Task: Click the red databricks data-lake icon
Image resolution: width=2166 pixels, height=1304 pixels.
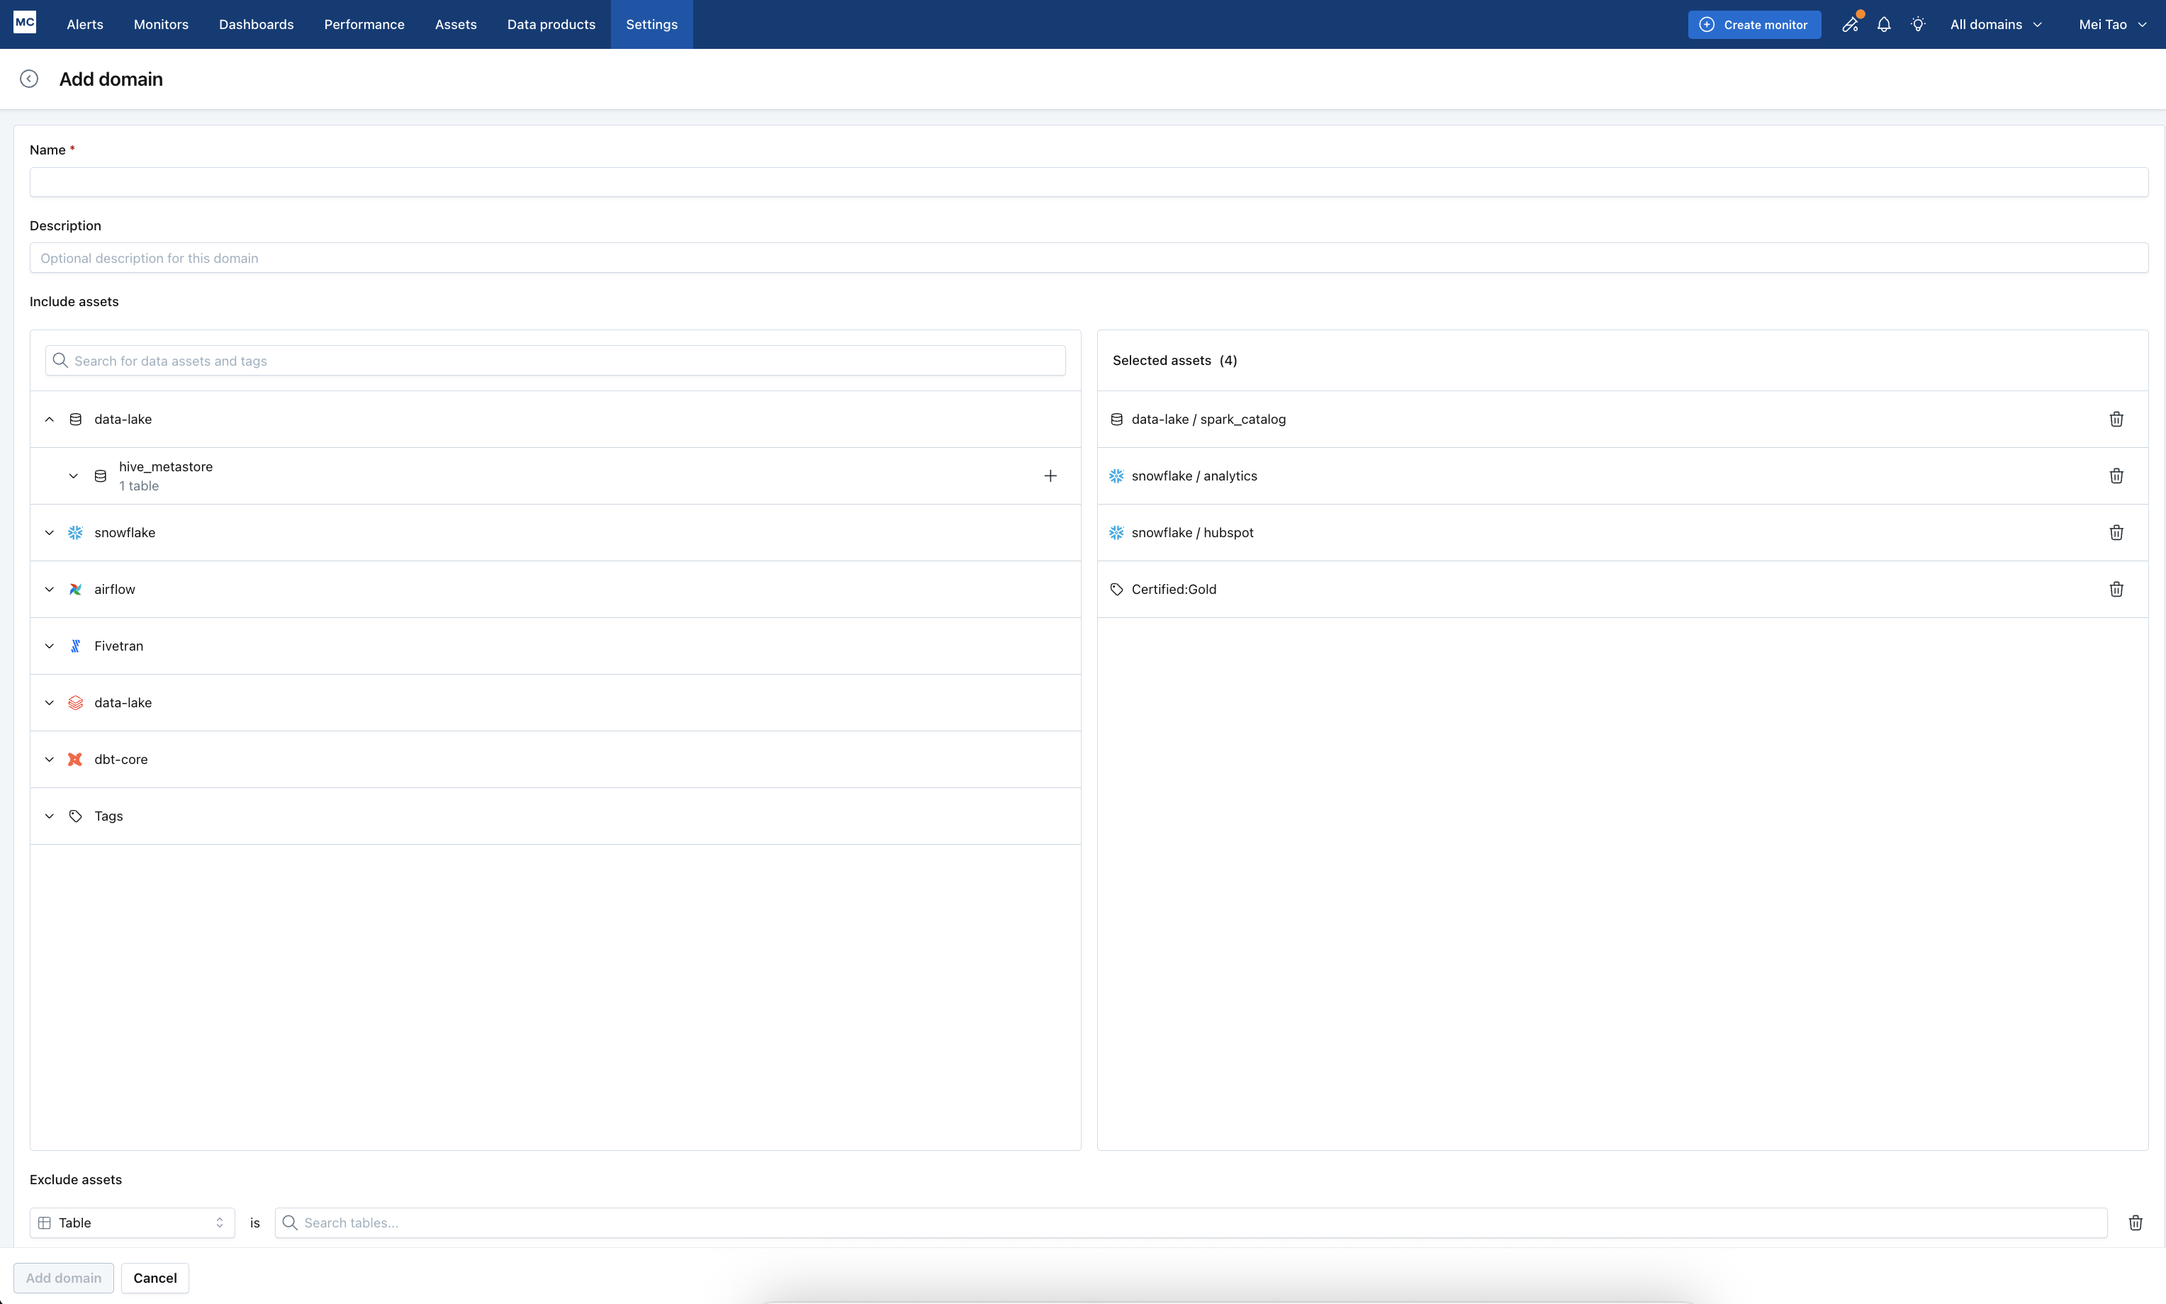Action: 76,702
